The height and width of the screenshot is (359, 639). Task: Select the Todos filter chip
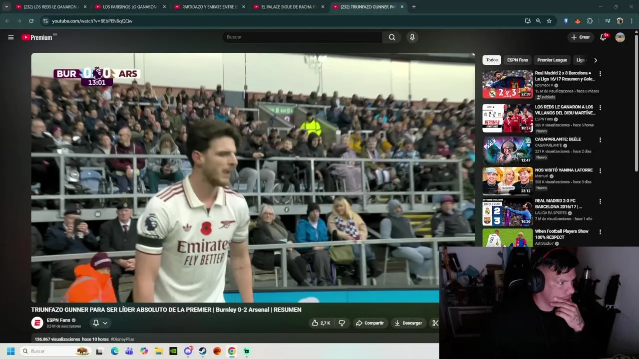[492, 60]
